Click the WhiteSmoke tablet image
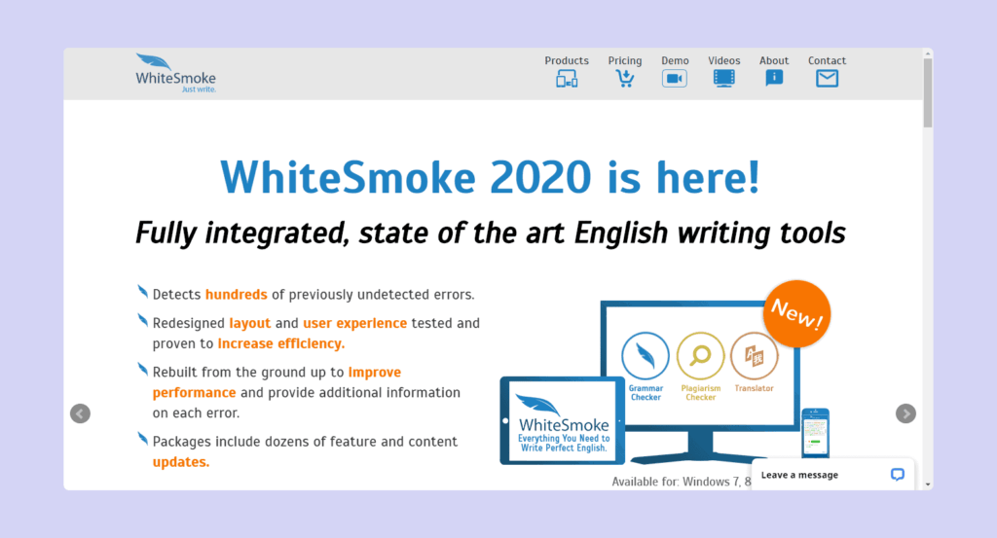Viewport: 997px width, 538px height. [x=563, y=420]
